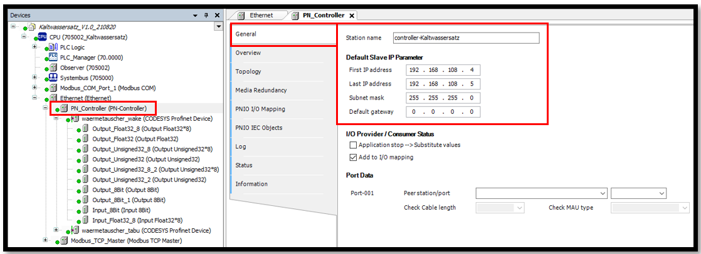Collapse the waermetauscher_wake device node
Screen dimensions: 701x254
pyautogui.click(x=56, y=118)
